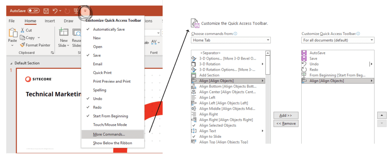Select Align to Slide checkmark item
This screenshot has height=161, width=391.
click(228, 136)
